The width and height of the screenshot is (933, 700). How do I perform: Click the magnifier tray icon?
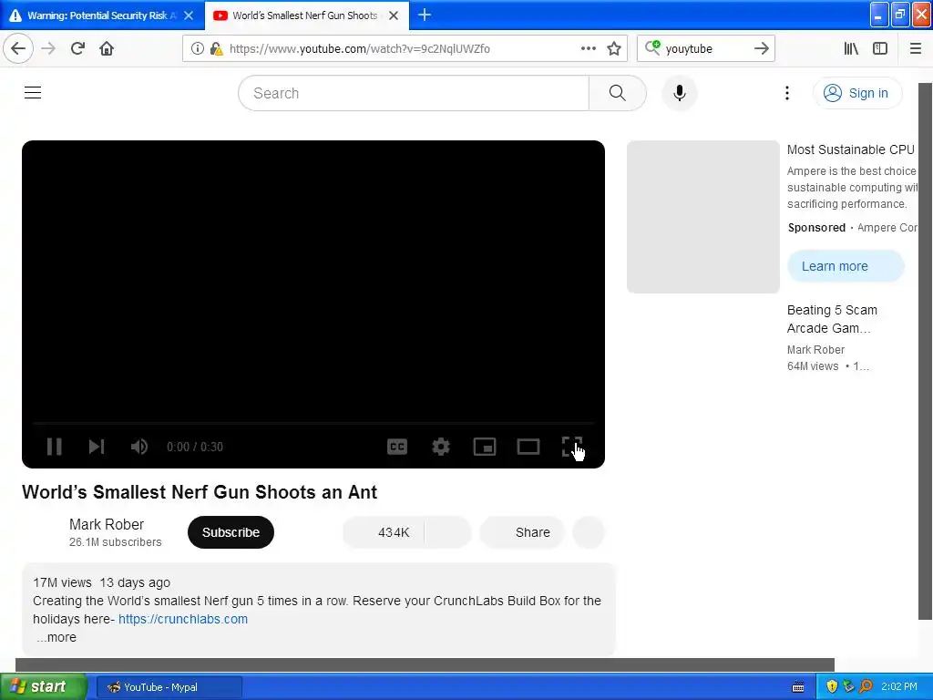coord(866,686)
